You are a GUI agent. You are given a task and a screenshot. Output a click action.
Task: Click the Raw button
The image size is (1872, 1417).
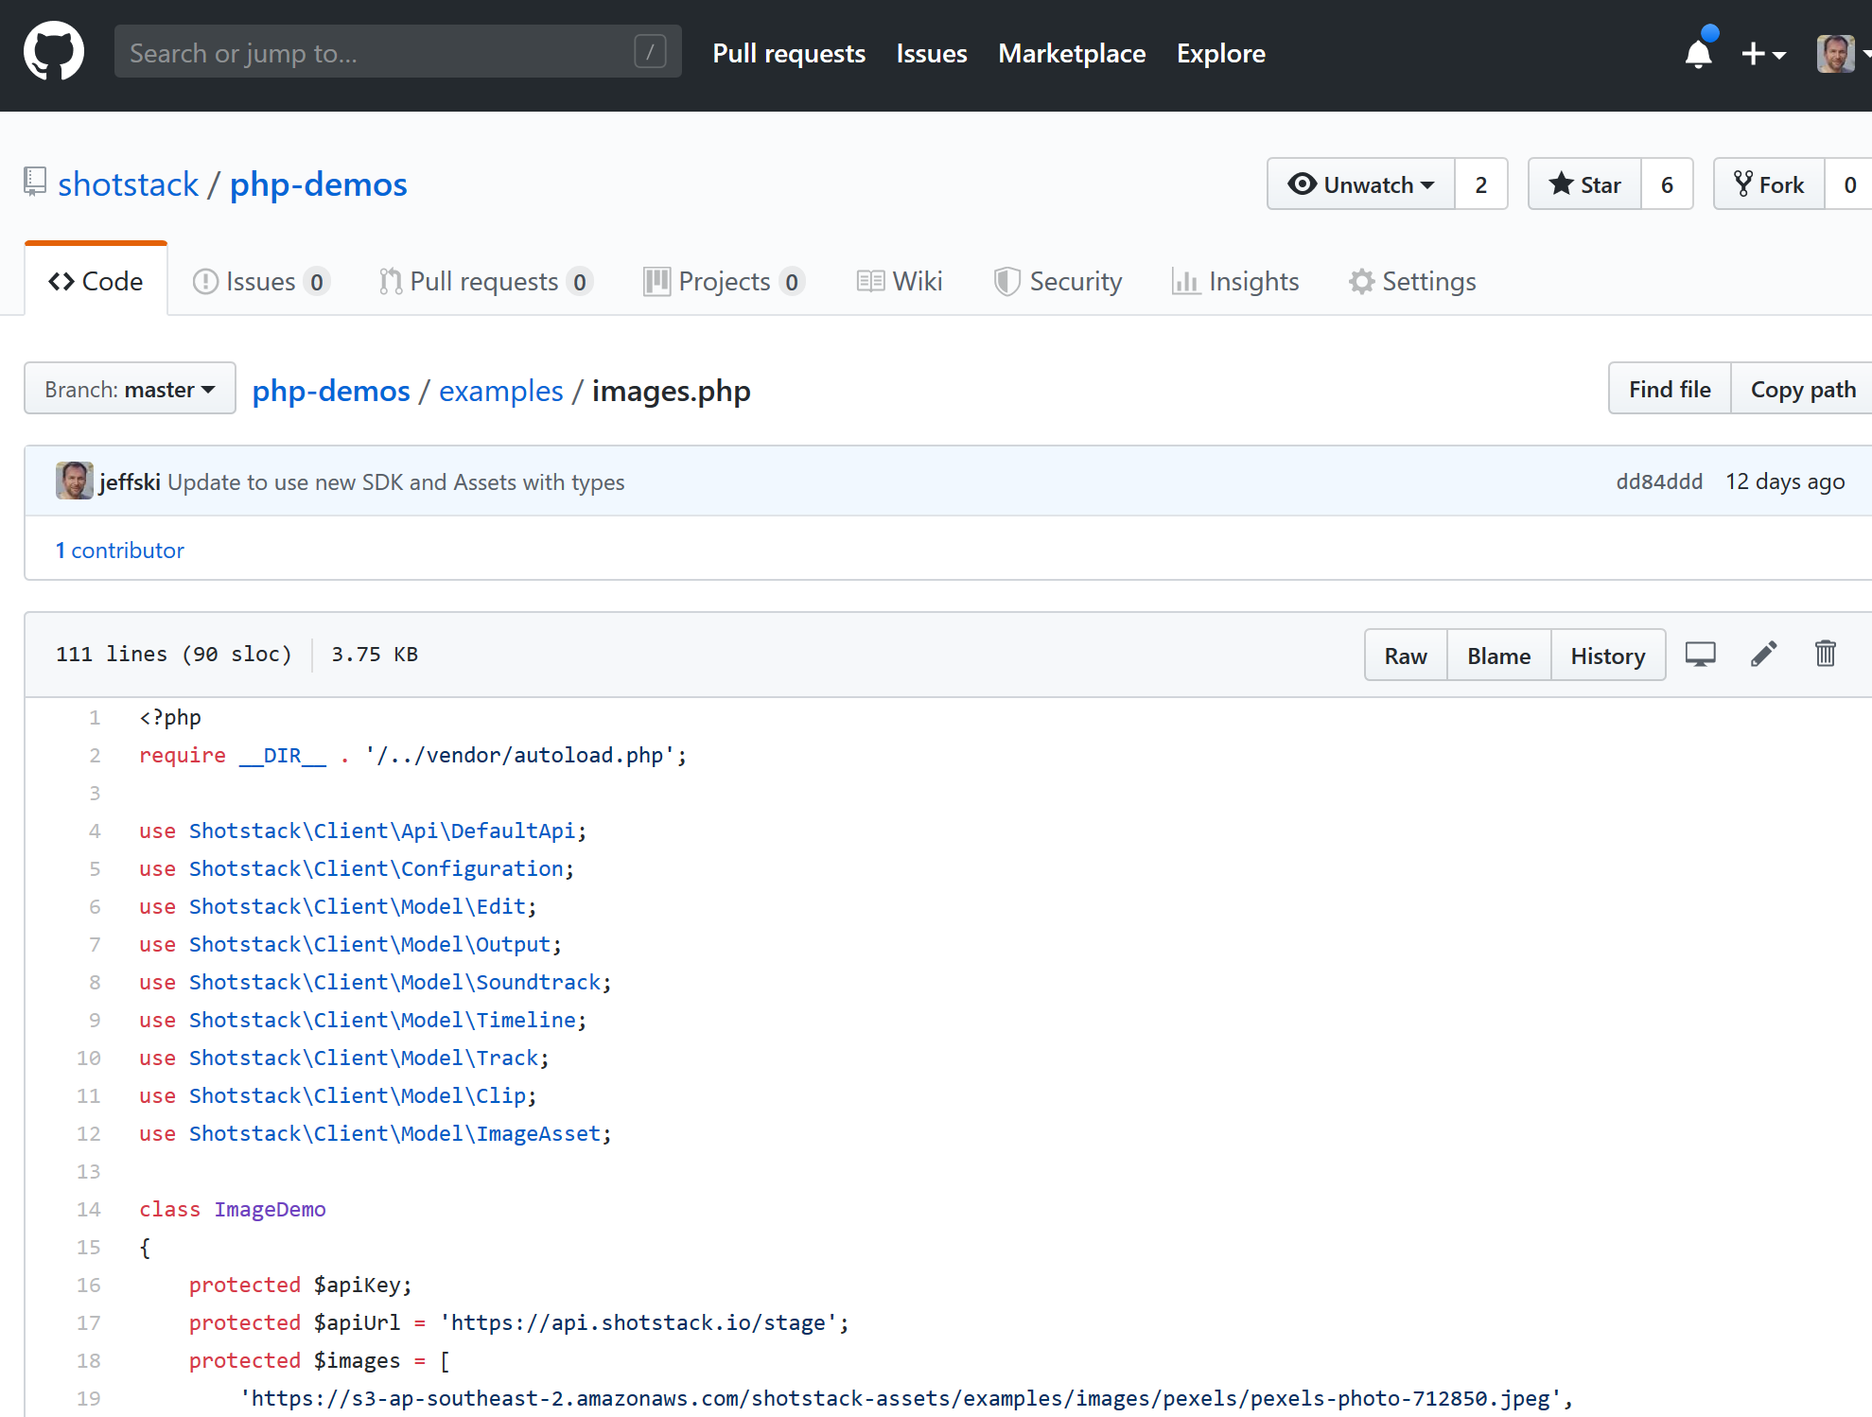click(x=1405, y=656)
